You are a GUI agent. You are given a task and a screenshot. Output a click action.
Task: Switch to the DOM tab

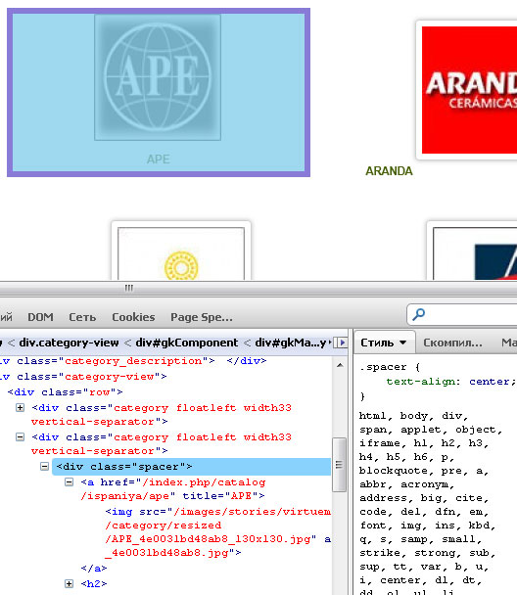coord(40,317)
